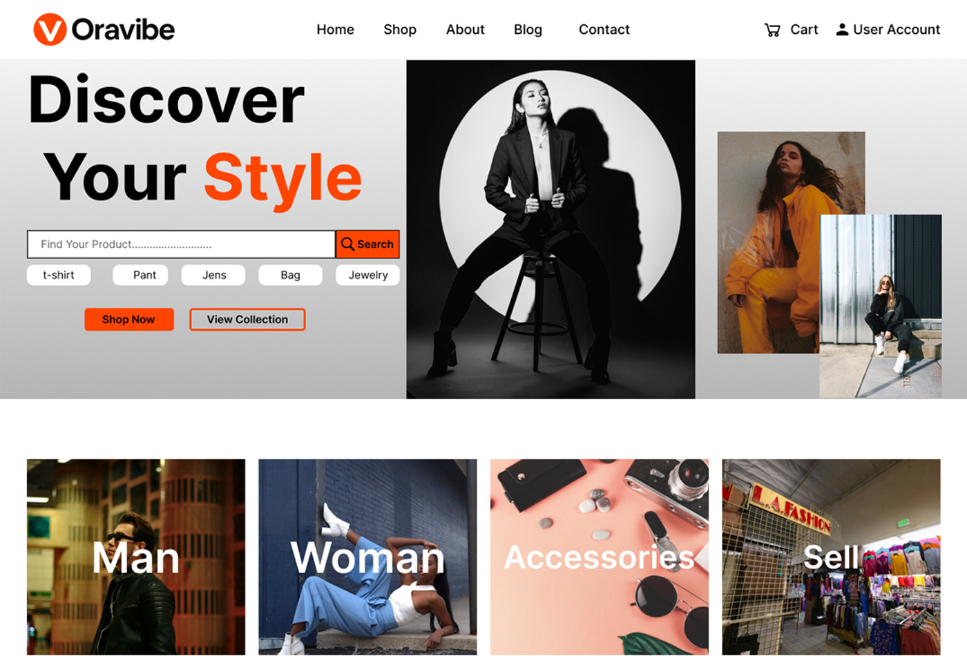Click the magnifier icon on the Search button

tap(348, 244)
